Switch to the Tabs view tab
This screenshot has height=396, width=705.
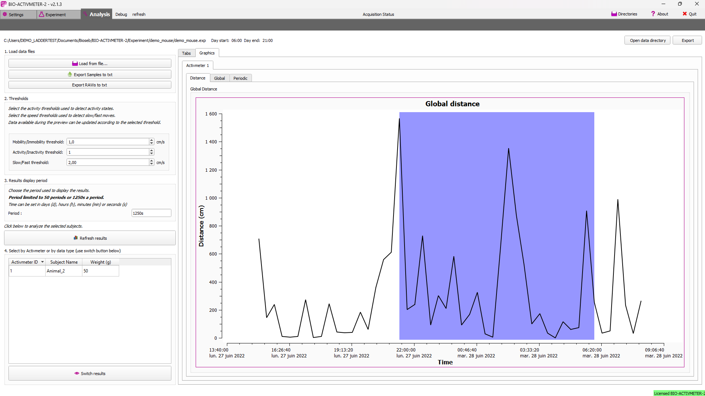pos(186,53)
